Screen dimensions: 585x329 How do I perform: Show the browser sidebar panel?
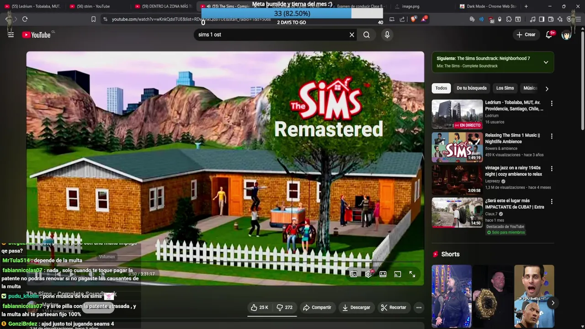[542, 19]
